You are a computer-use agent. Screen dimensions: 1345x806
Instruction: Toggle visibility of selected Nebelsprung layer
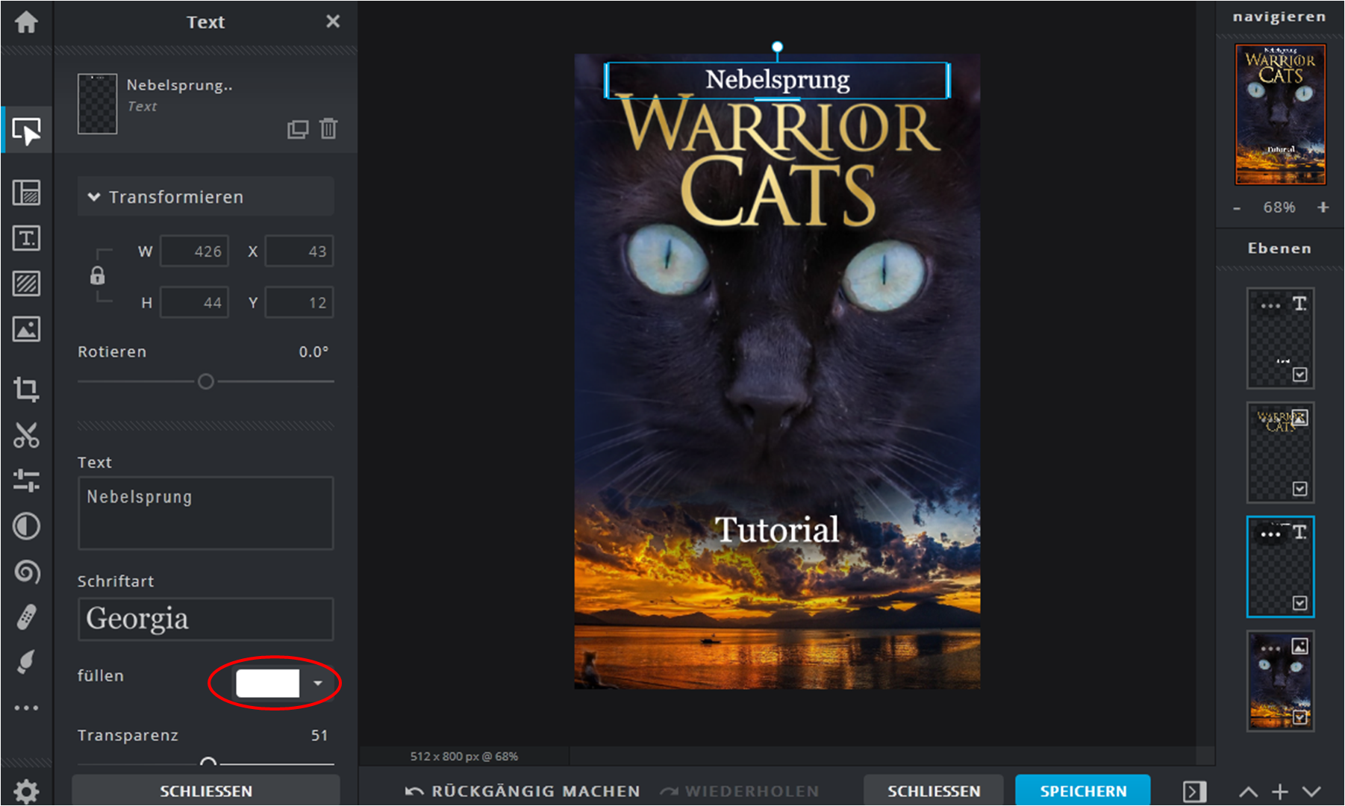click(1300, 603)
